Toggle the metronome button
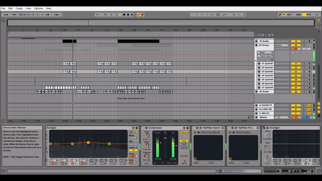 pos(47,15)
